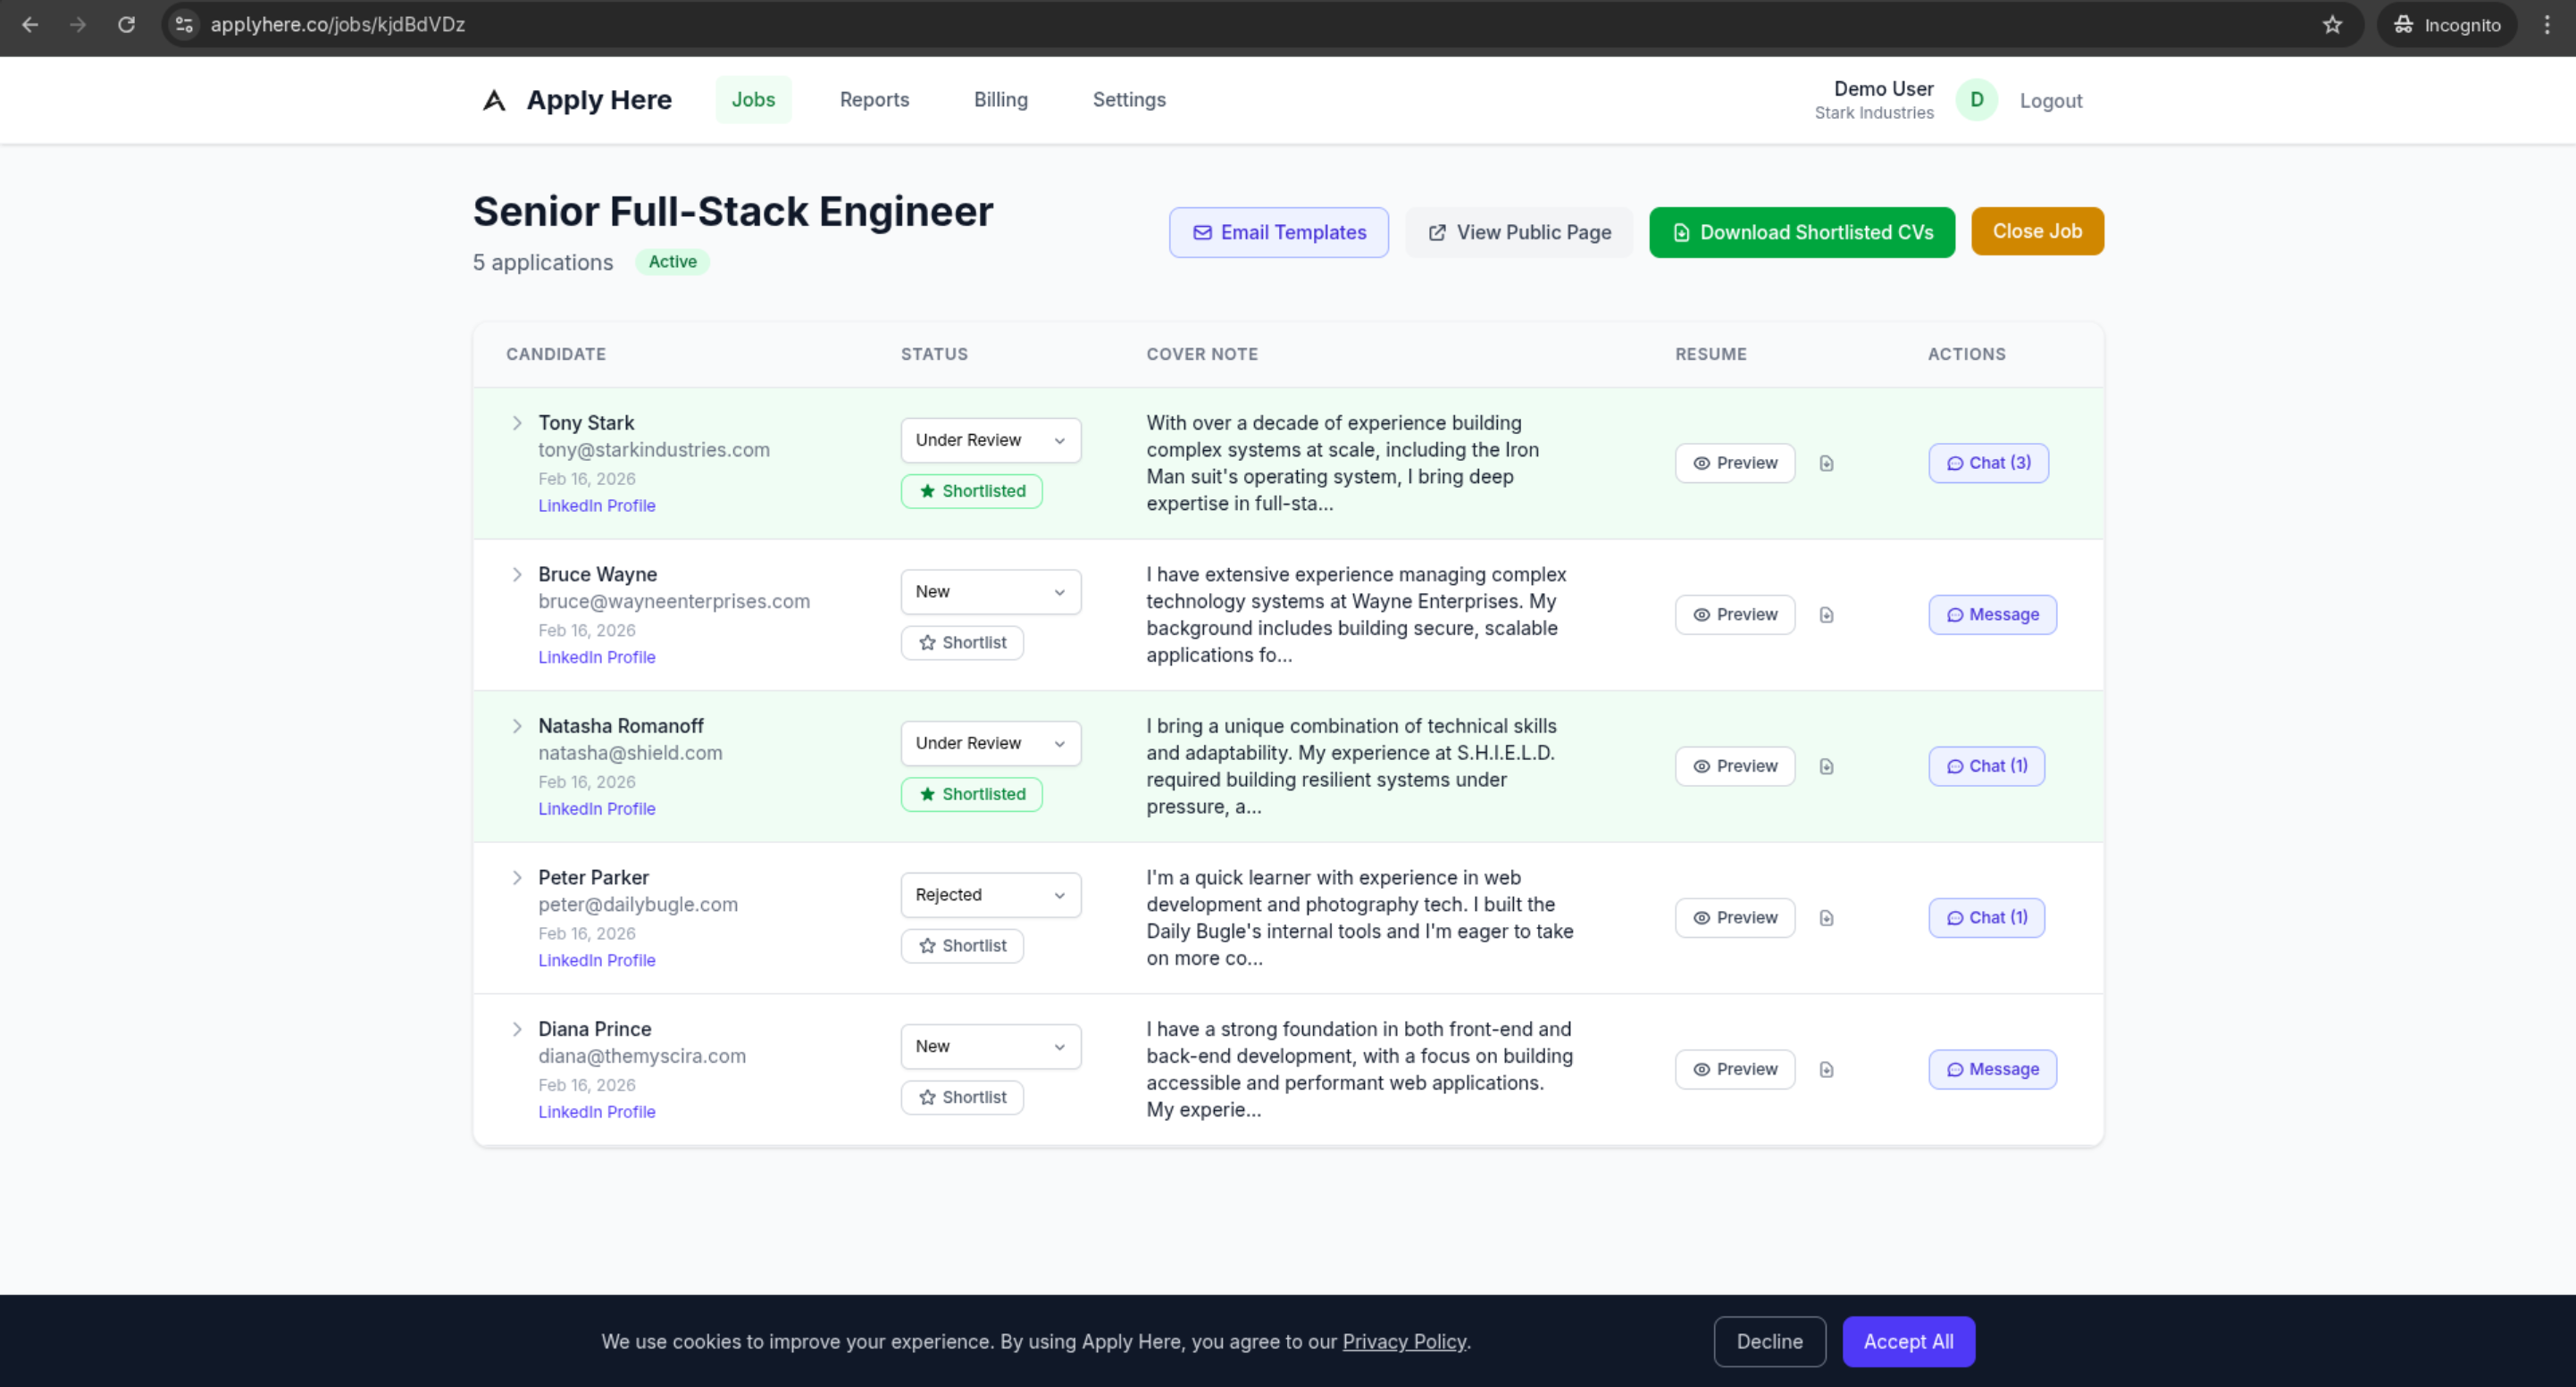Toggle Shortlisted star for Tony Stark

pos(971,491)
